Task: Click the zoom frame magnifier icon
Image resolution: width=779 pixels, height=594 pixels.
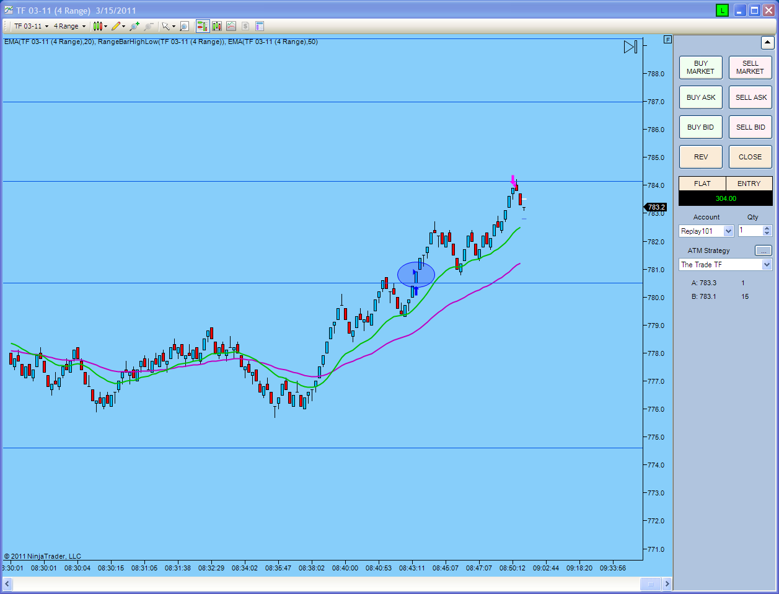Action: [x=184, y=26]
